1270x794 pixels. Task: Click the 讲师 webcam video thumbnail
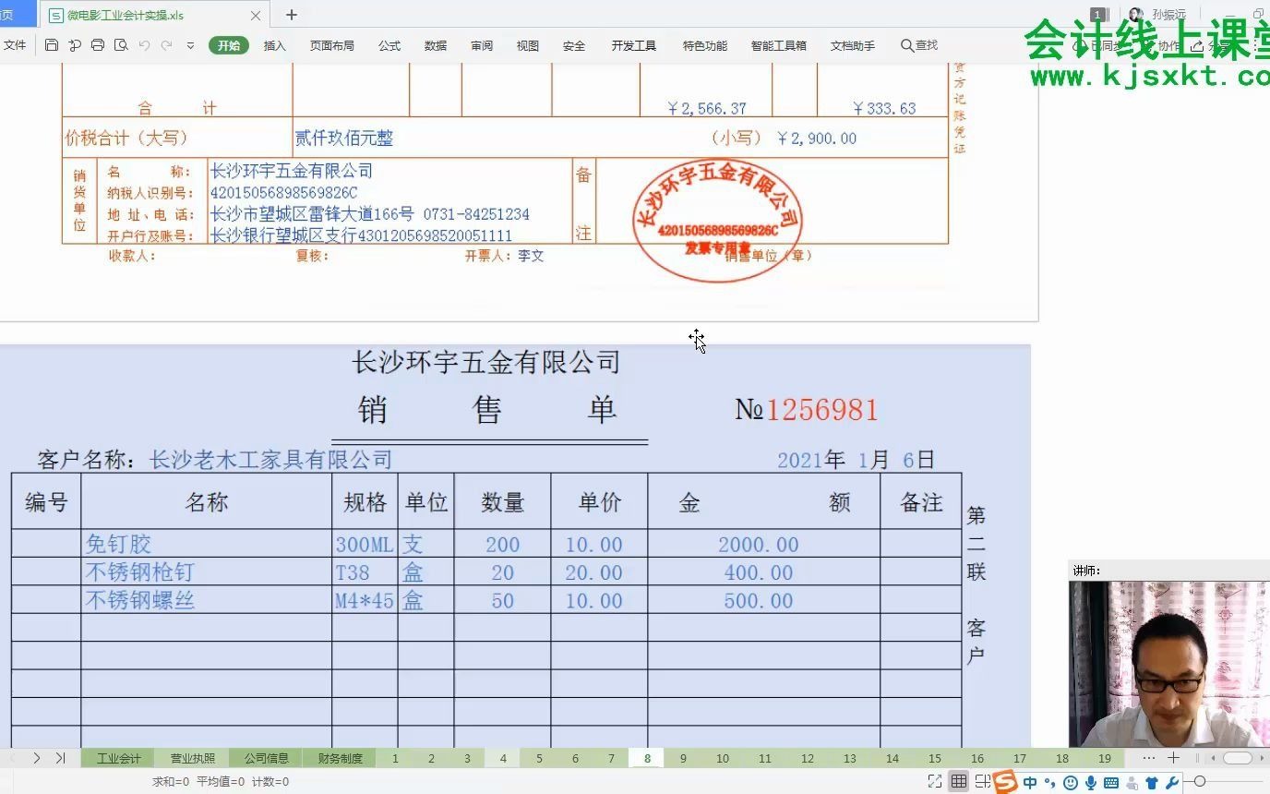[x=1169, y=663]
